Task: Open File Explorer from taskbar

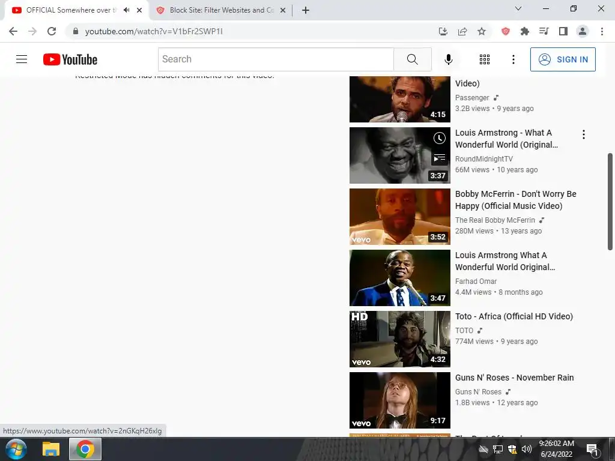Action: 50,449
